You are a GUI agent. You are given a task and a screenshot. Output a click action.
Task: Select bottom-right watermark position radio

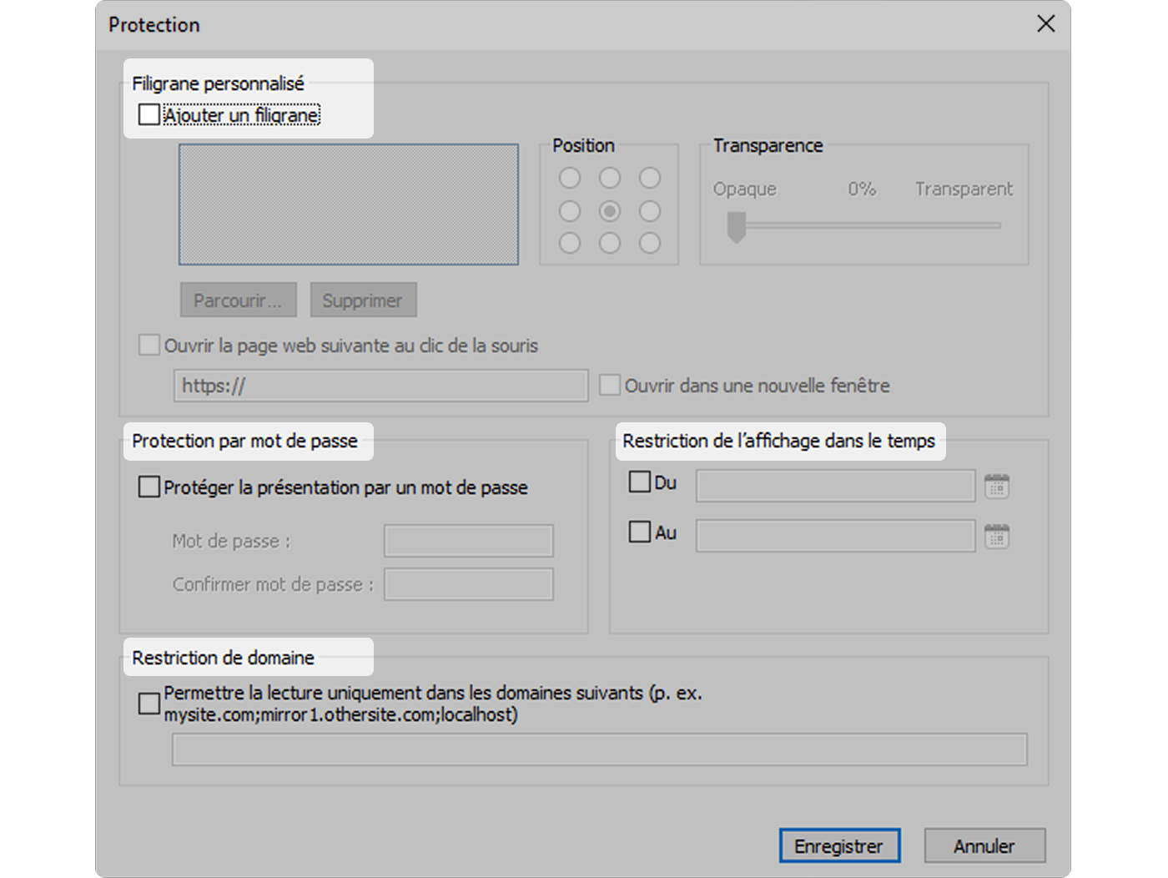650,243
